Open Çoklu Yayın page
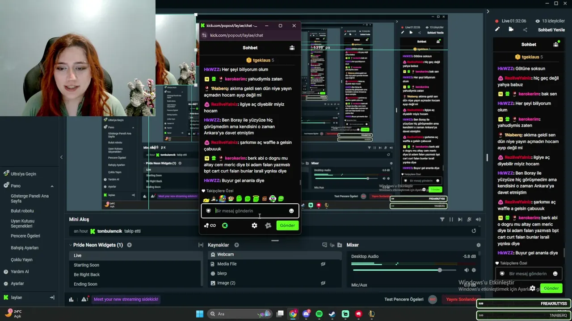Screen dimensions: 572x321 [x=21, y=260]
